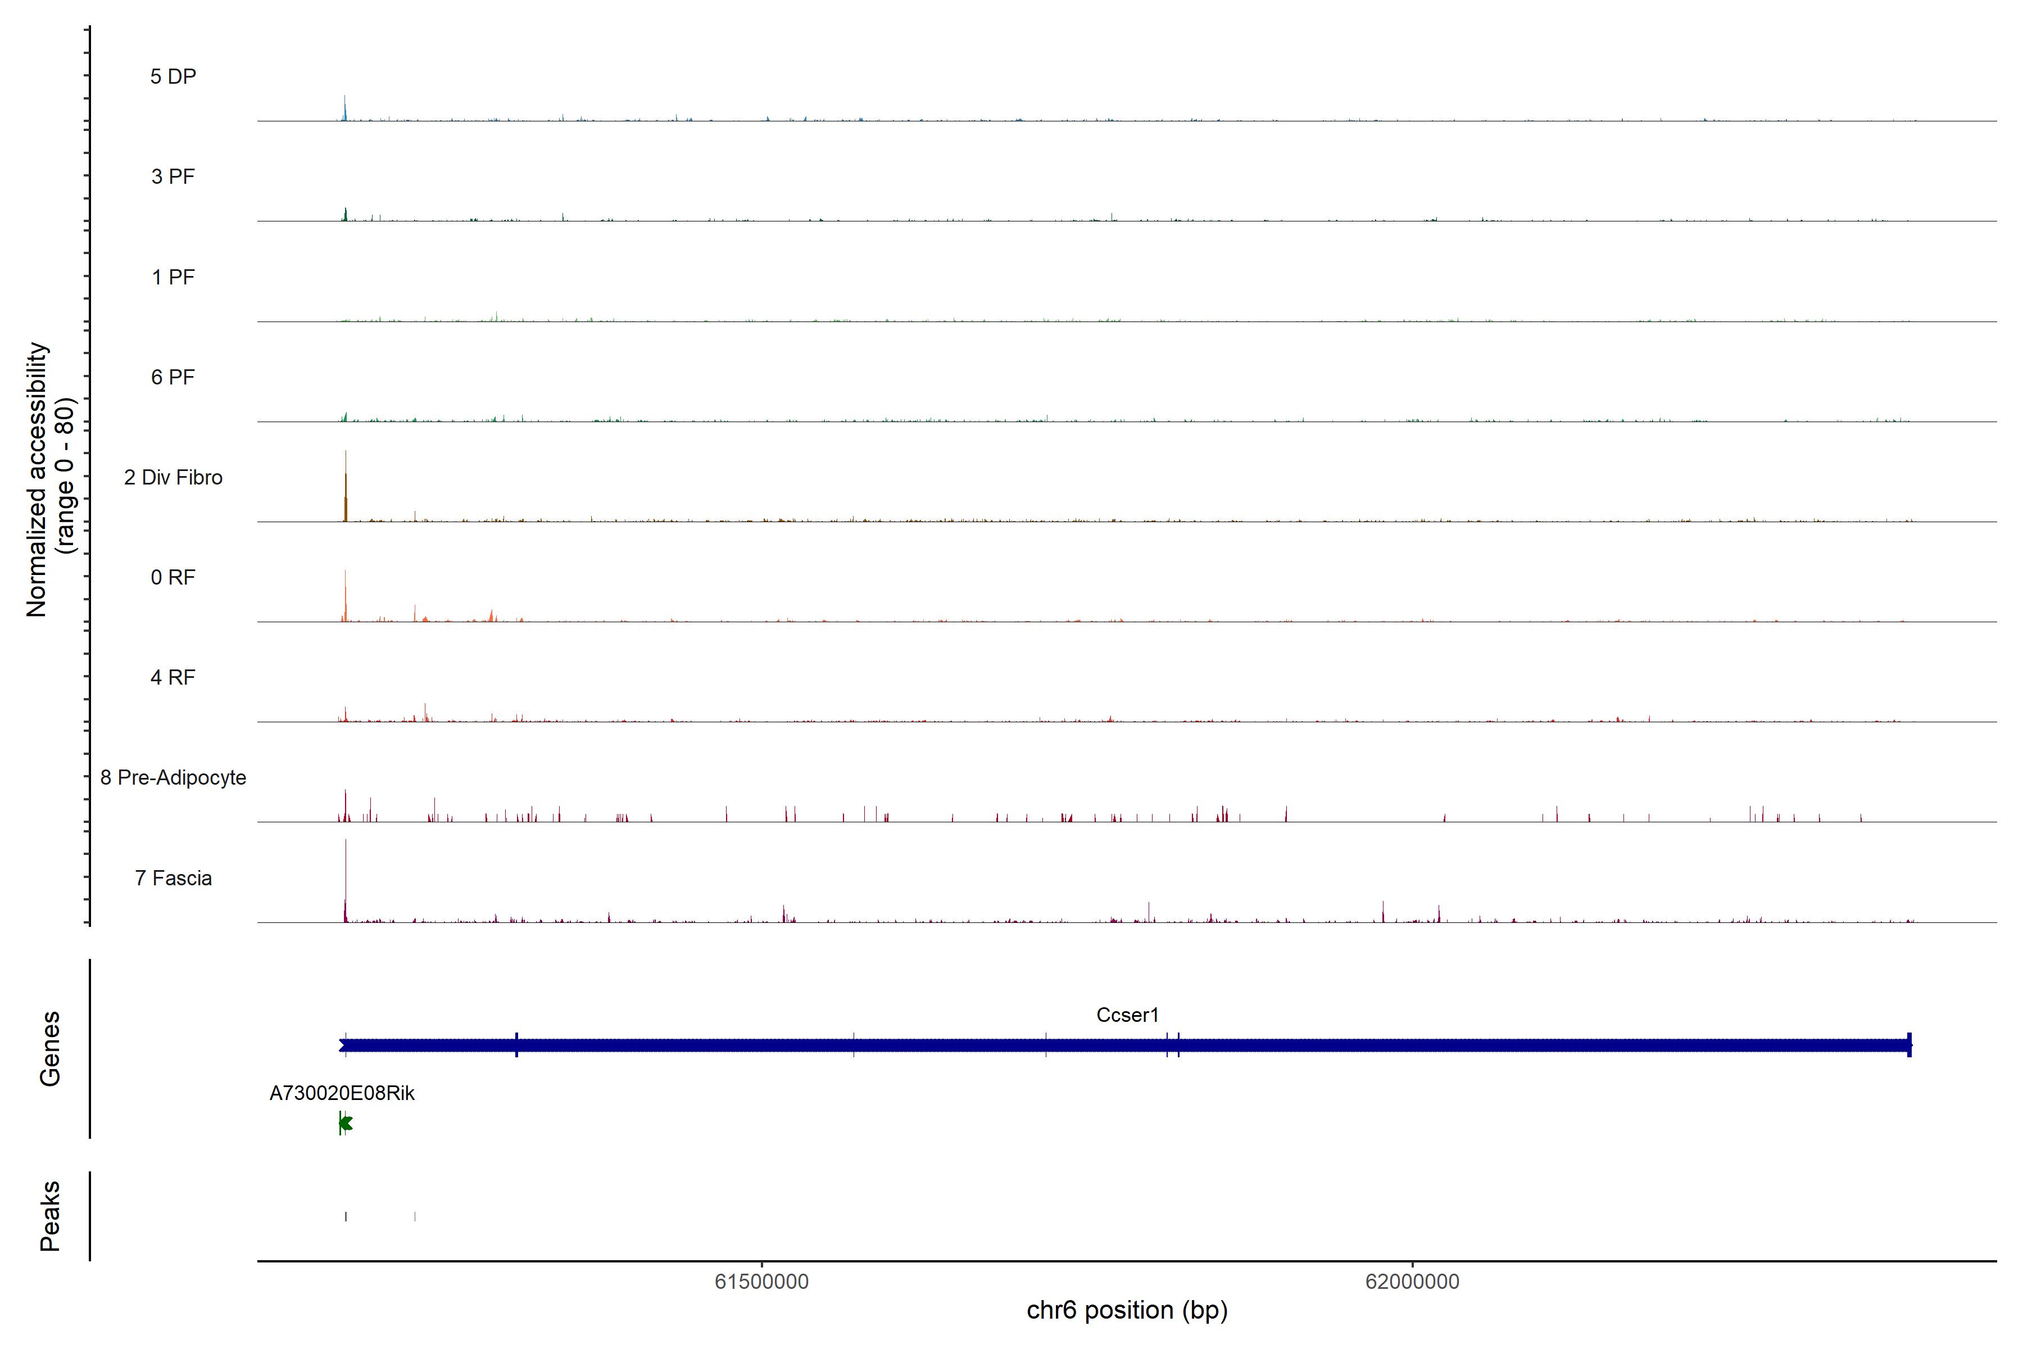Screen dimensions: 2023x1349
Task: Click the green A730020E08Rik gene arrow marker
Action: (346, 1122)
